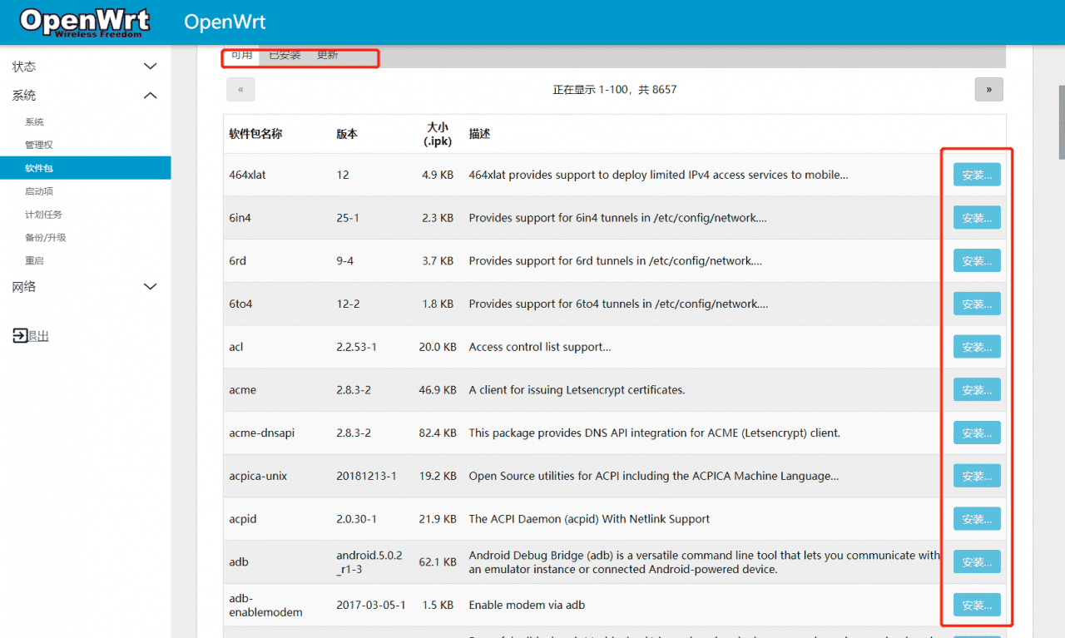
Task: Click the previous page « button
Action: (x=240, y=89)
